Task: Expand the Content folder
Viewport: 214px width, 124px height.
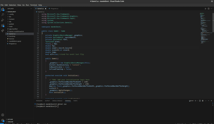Action: 12,19
